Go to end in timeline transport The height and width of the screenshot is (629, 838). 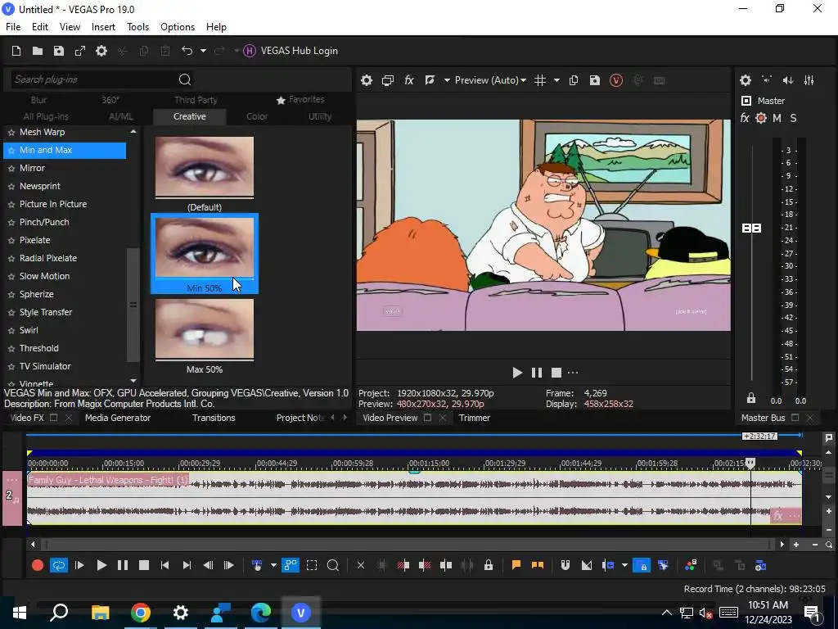[187, 565]
